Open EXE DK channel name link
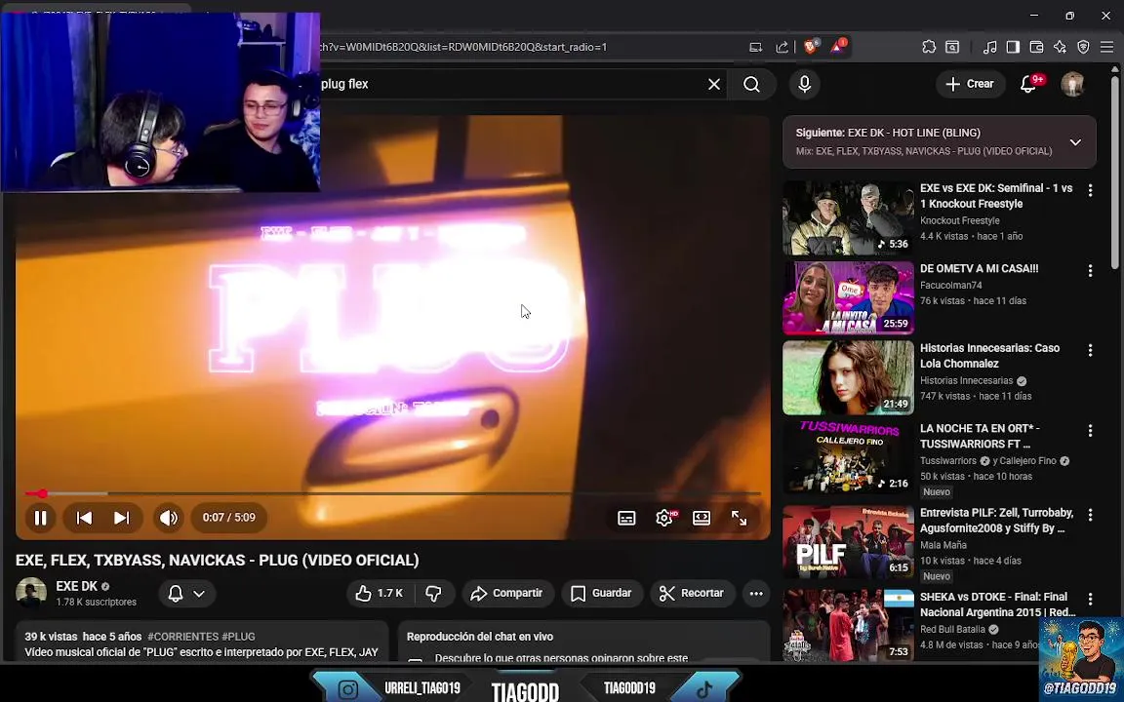1124x702 pixels. [77, 586]
